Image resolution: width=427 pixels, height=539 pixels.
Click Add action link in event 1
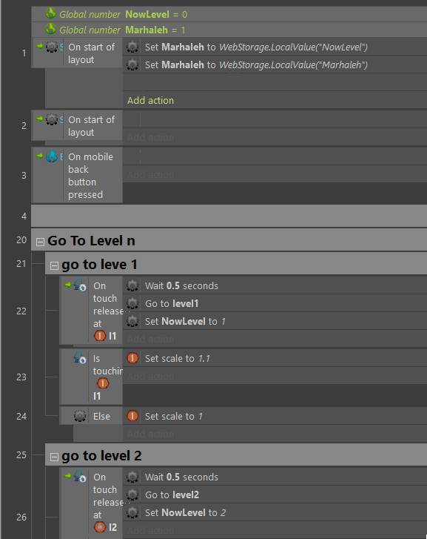tap(151, 100)
